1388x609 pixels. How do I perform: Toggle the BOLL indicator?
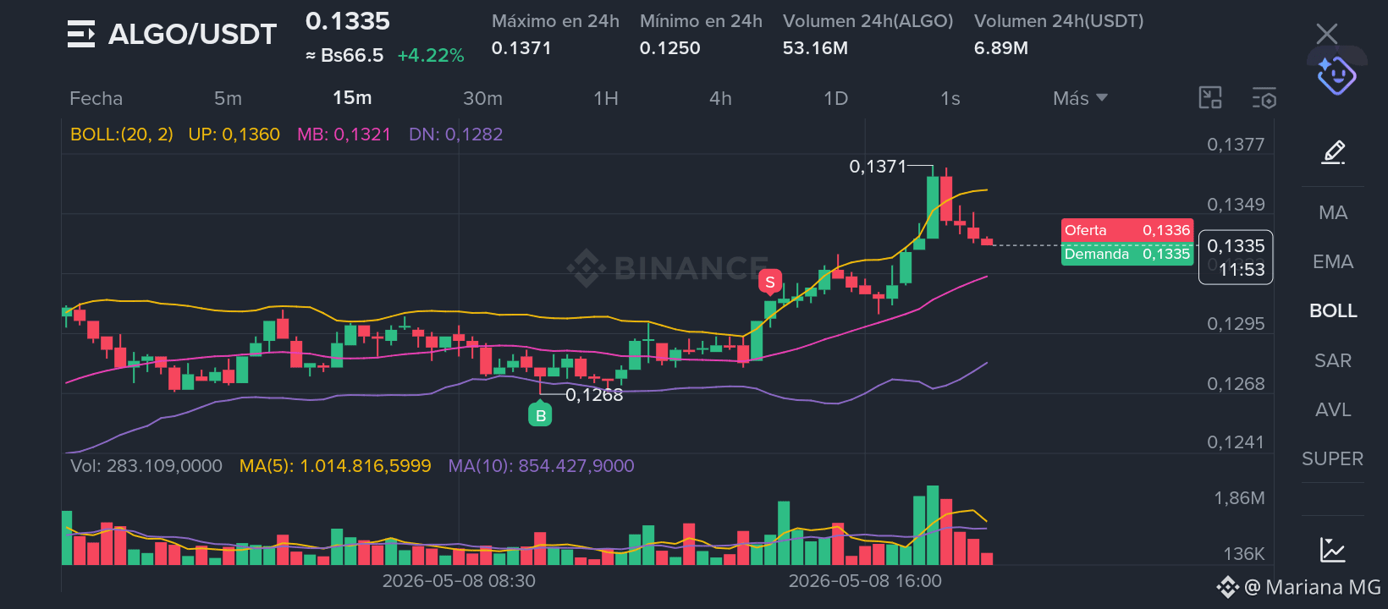(x=1333, y=310)
